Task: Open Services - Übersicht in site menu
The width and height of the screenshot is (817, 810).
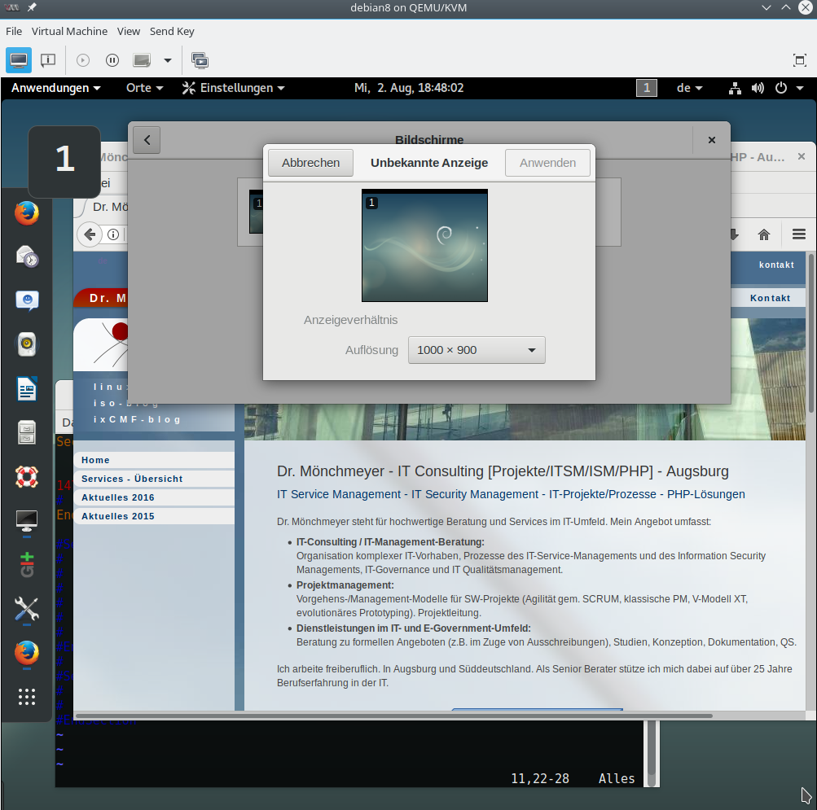Action: click(154, 479)
